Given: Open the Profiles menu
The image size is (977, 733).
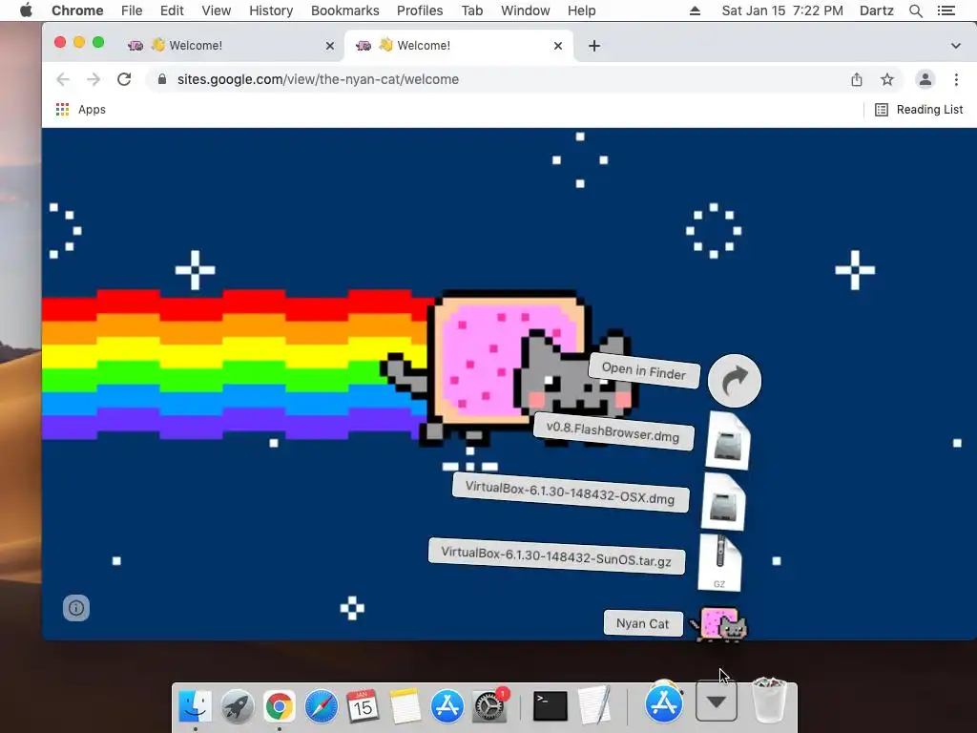Looking at the screenshot, I should click(420, 10).
